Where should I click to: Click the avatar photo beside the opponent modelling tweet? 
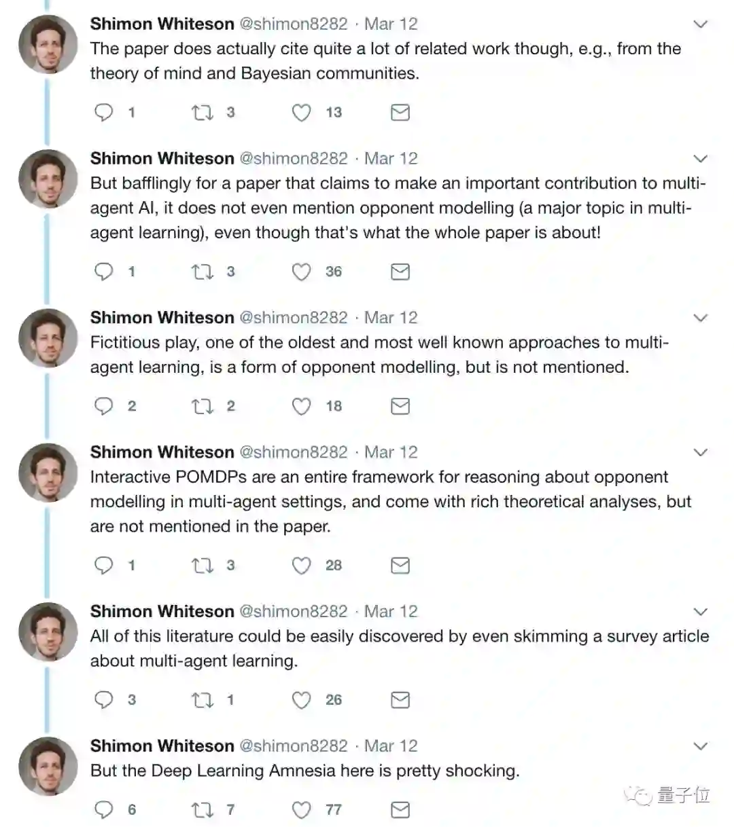[x=48, y=179]
